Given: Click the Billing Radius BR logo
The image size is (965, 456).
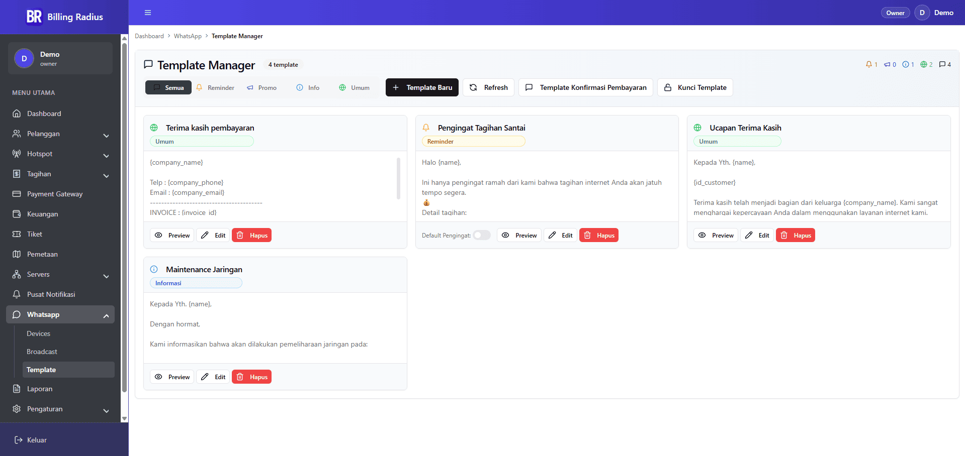Looking at the screenshot, I should pos(34,17).
